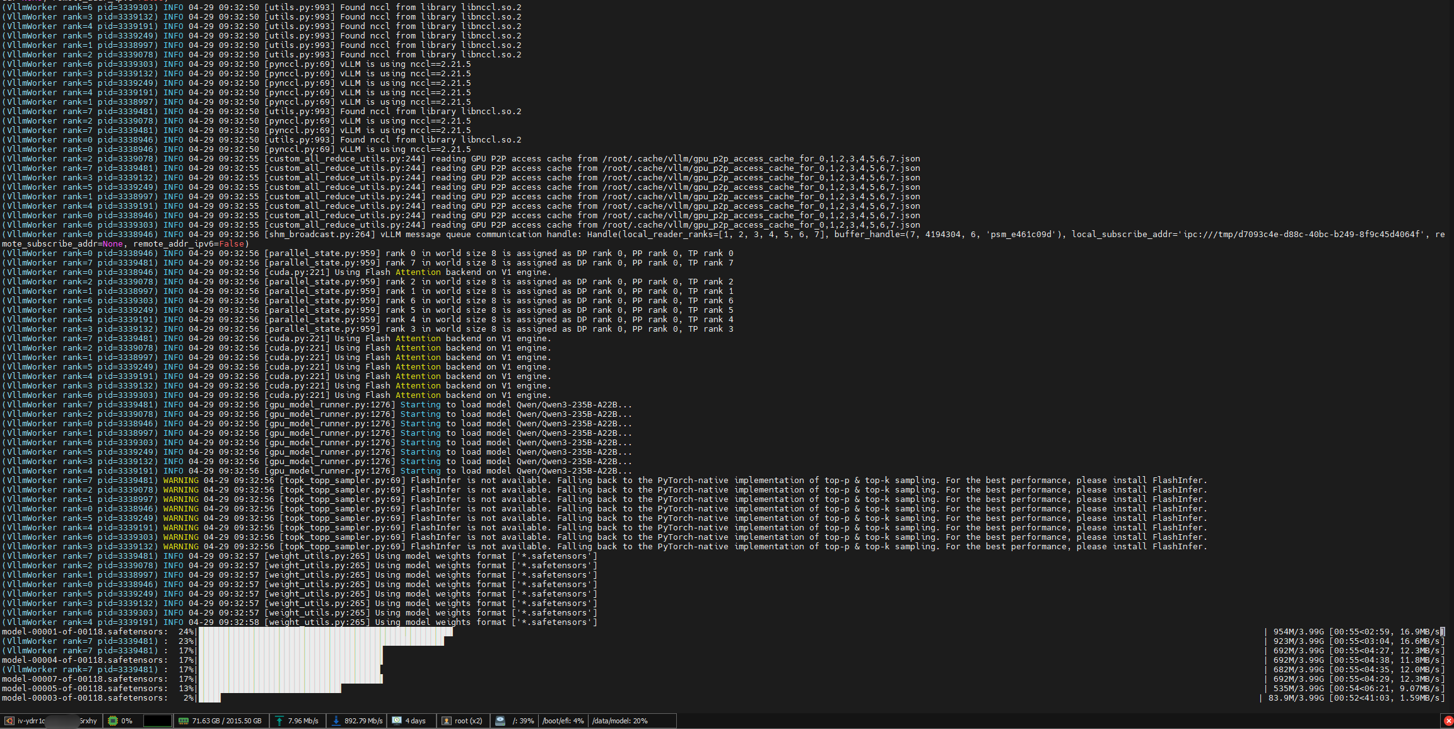Screen dimensions: 1454x729
Task: Click the root user sessions icon
Action: tap(446, 721)
